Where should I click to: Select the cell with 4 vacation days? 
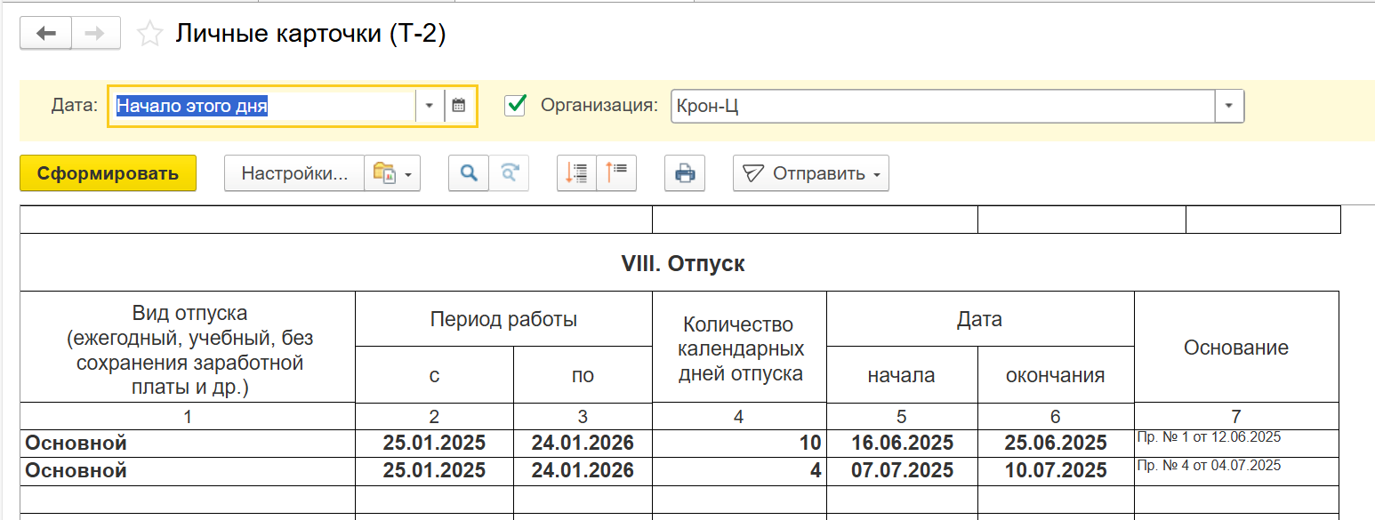coord(740,470)
